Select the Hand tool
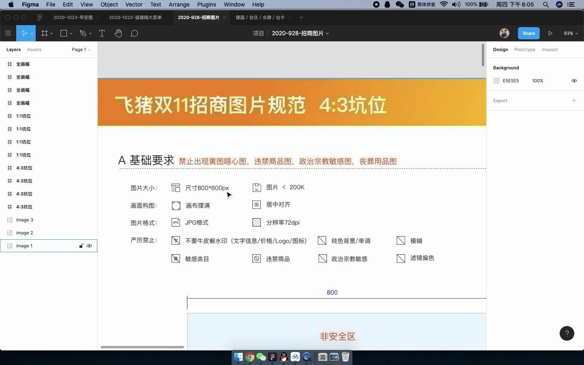The image size is (584, 365). pos(118,33)
